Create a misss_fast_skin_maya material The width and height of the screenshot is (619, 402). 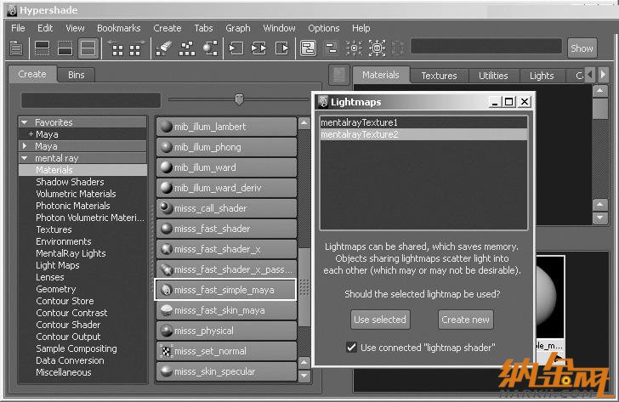226,310
